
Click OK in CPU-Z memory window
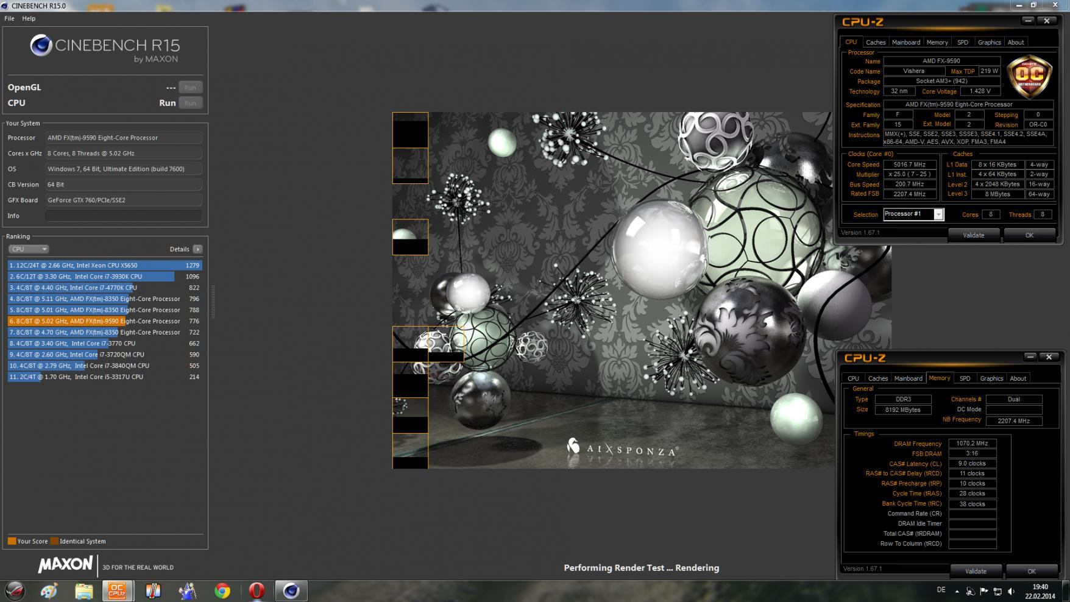[1032, 572]
